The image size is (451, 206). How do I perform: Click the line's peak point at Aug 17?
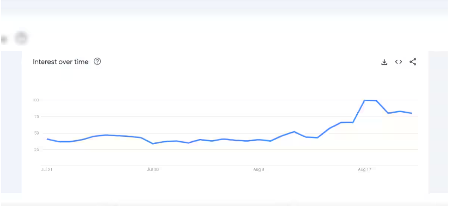[364, 100]
